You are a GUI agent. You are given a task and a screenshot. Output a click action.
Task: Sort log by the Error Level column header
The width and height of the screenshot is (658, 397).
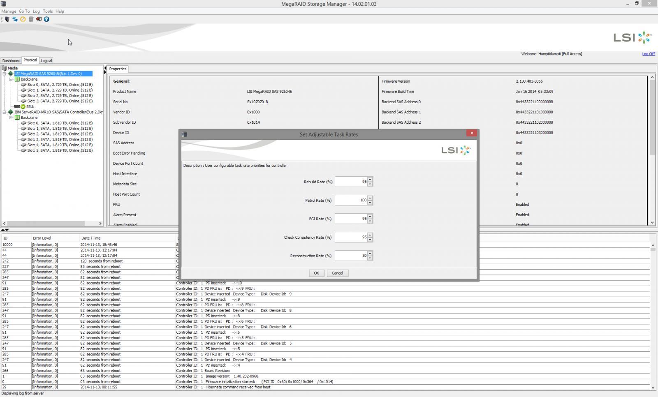[55, 238]
